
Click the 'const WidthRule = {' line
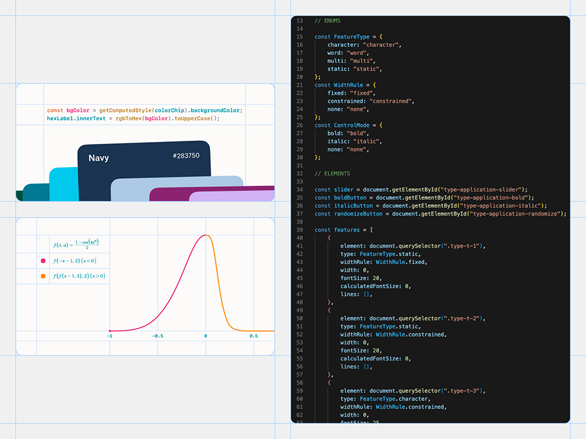point(345,85)
